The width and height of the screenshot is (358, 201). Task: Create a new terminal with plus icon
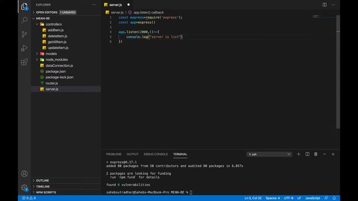click(298, 154)
